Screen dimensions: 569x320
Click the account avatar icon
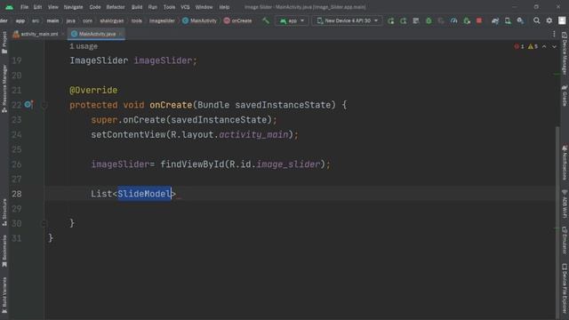pos(562,20)
